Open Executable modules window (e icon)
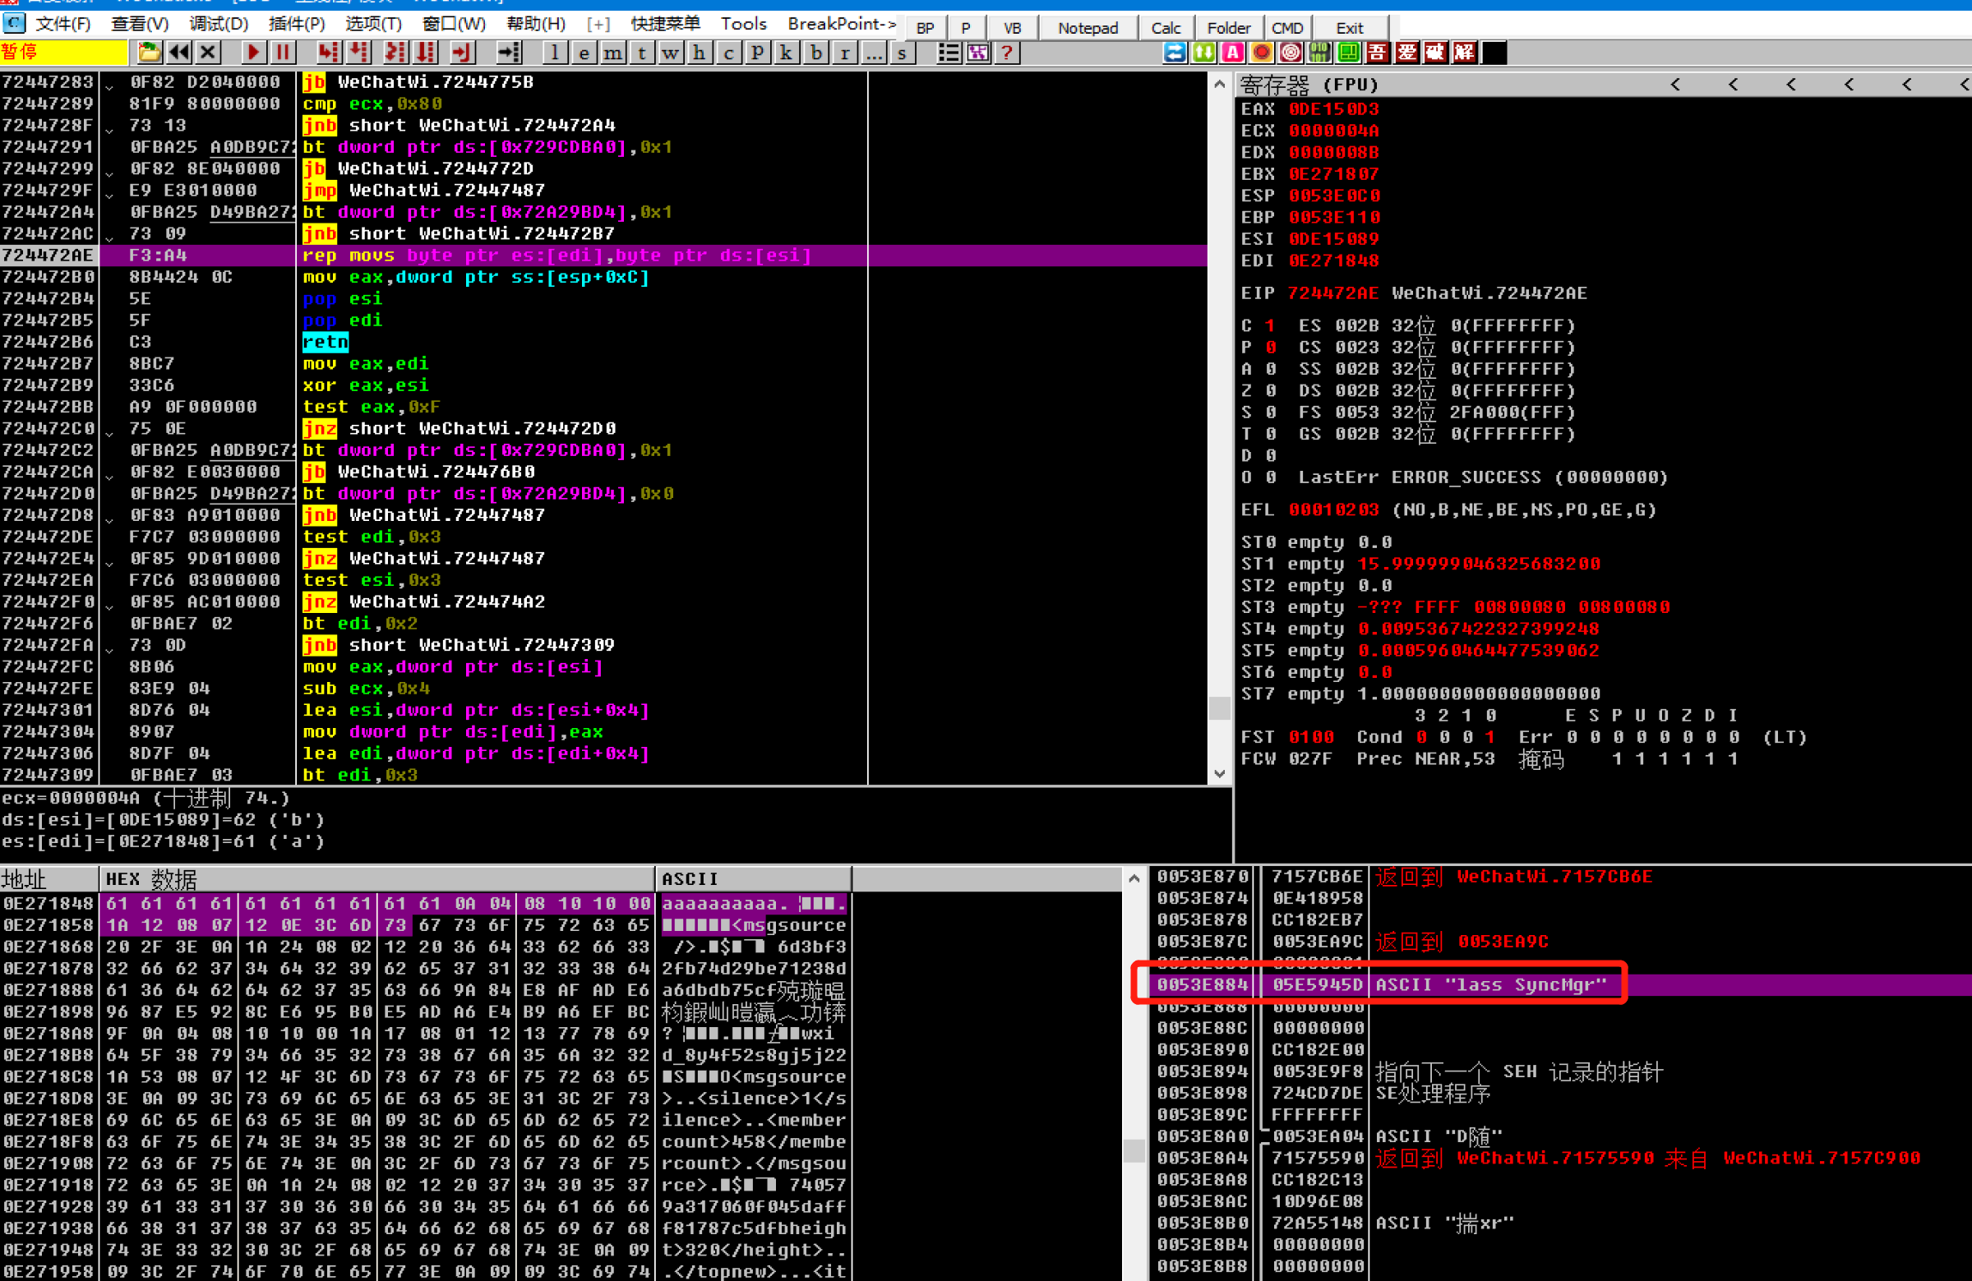Screen dimensions: 1972x1281 (x=584, y=52)
